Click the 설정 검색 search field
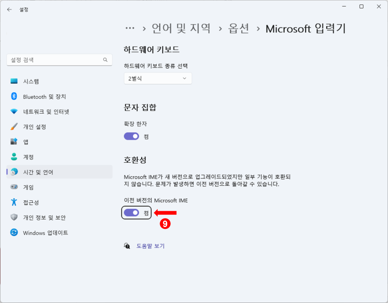The width and height of the screenshot is (388, 303). click(x=59, y=60)
